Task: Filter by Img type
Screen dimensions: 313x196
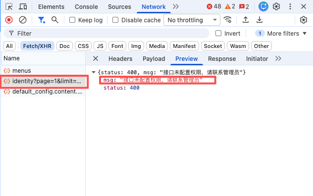Action: 136,46
